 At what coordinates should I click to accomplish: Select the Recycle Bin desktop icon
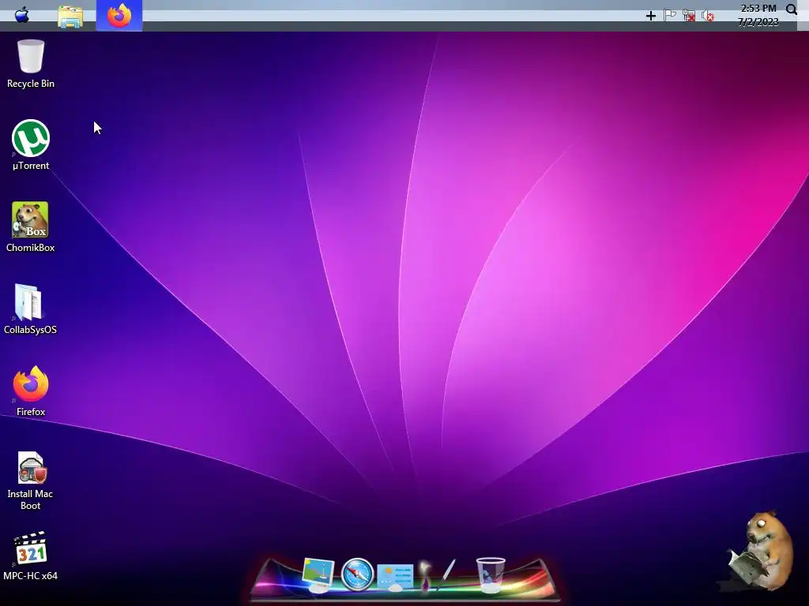click(x=31, y=64)
